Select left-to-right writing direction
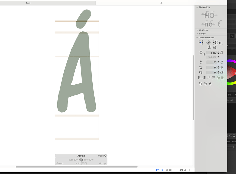Screen dimensions: 236x174 (x=163, y=170)
